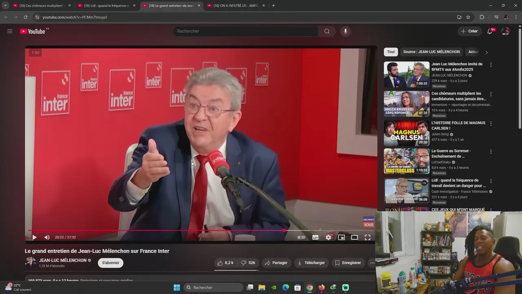Click the Partager share button
Screen dimensions: 522x294
[276, 263]
